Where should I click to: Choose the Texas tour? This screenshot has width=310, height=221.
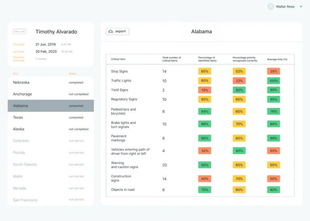[50, 118]
